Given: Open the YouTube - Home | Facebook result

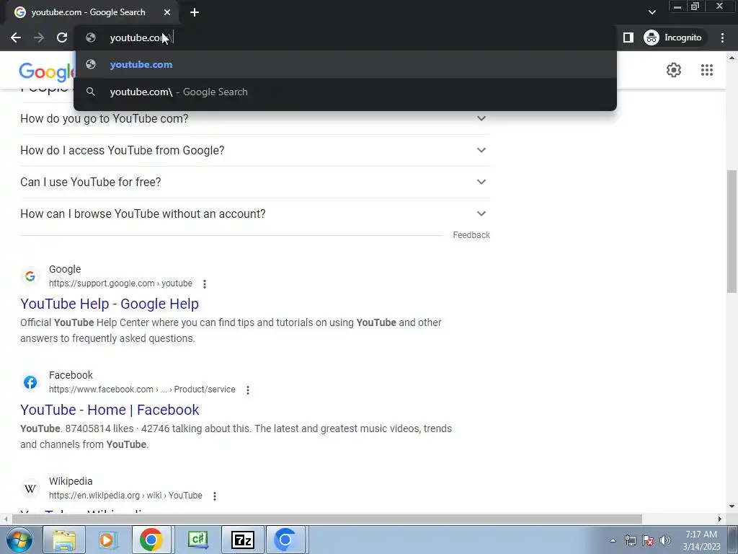Looking at the screenshot, I should (110, 410).
